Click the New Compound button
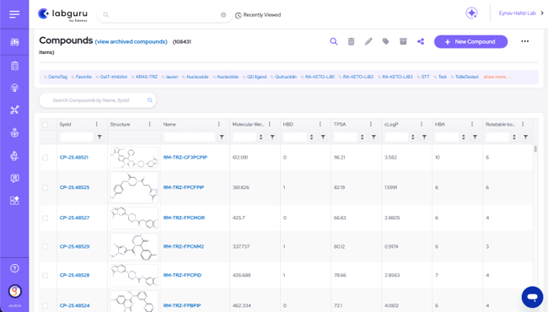The height and width of the screenshot is (312, 548). click(x=470, y=41)
